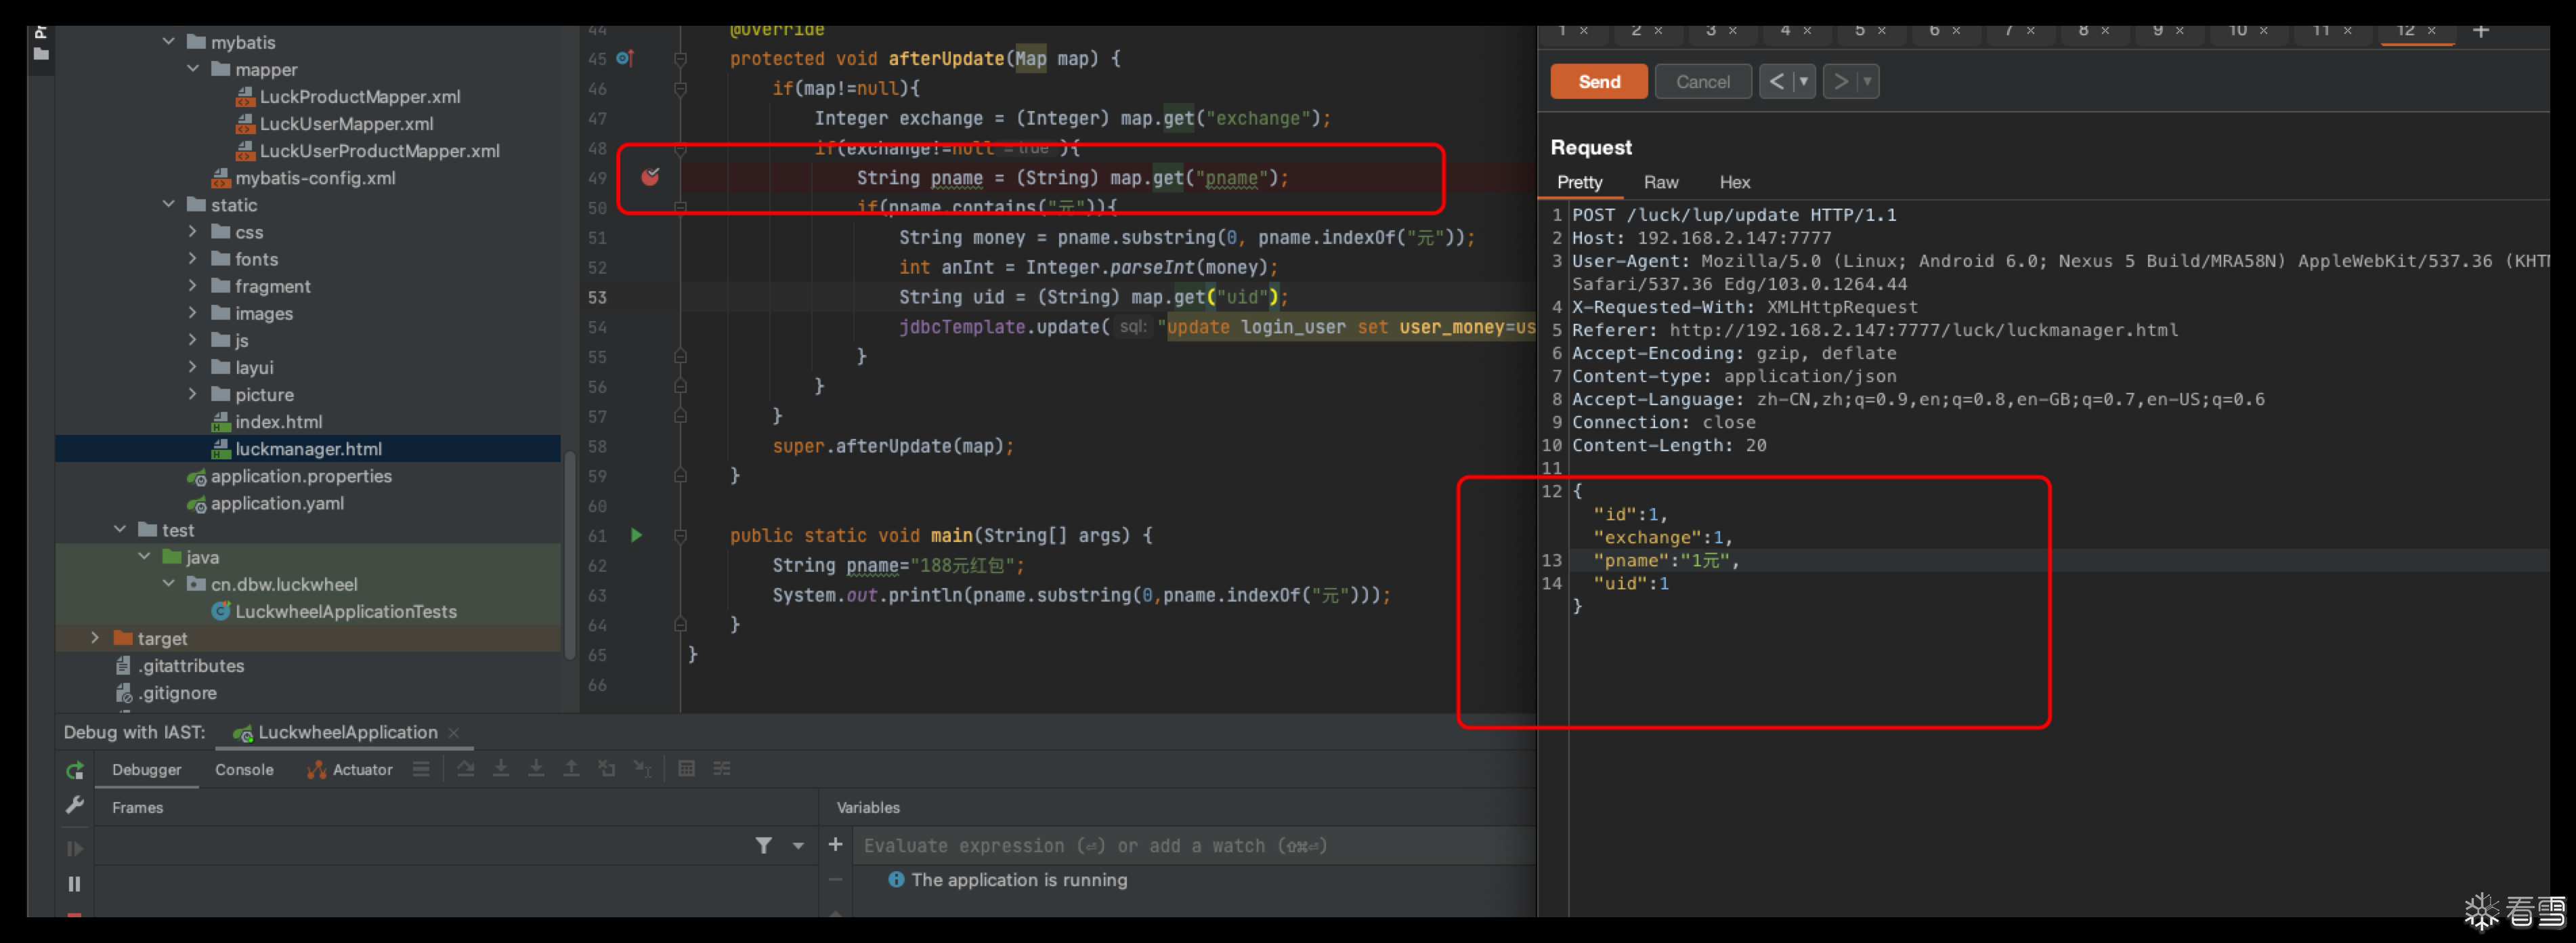Switch to the Console tab

244,769
